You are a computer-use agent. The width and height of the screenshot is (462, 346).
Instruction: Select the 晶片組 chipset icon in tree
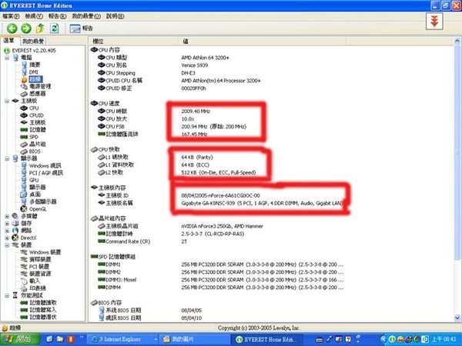coord(24,145)
